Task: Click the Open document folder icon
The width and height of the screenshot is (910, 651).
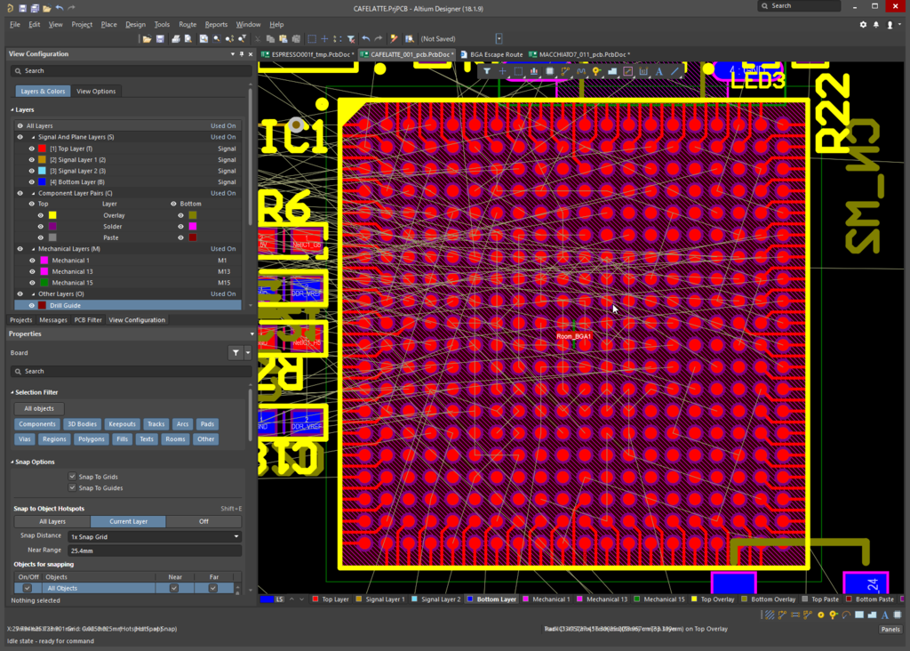Action: [147, 39]
